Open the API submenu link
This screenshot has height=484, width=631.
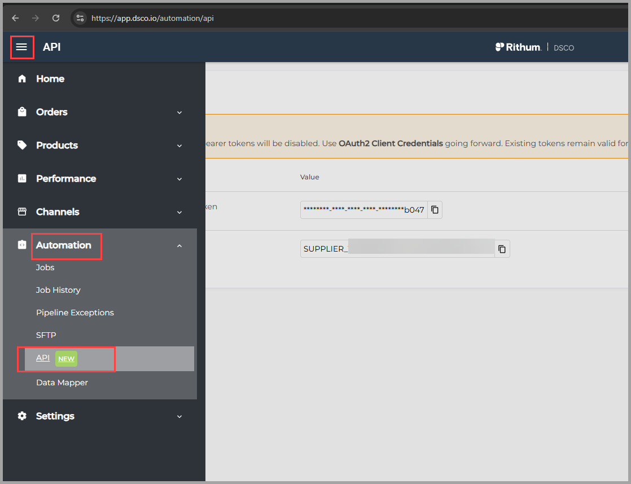pyautogui.click(x=43, y=358)
